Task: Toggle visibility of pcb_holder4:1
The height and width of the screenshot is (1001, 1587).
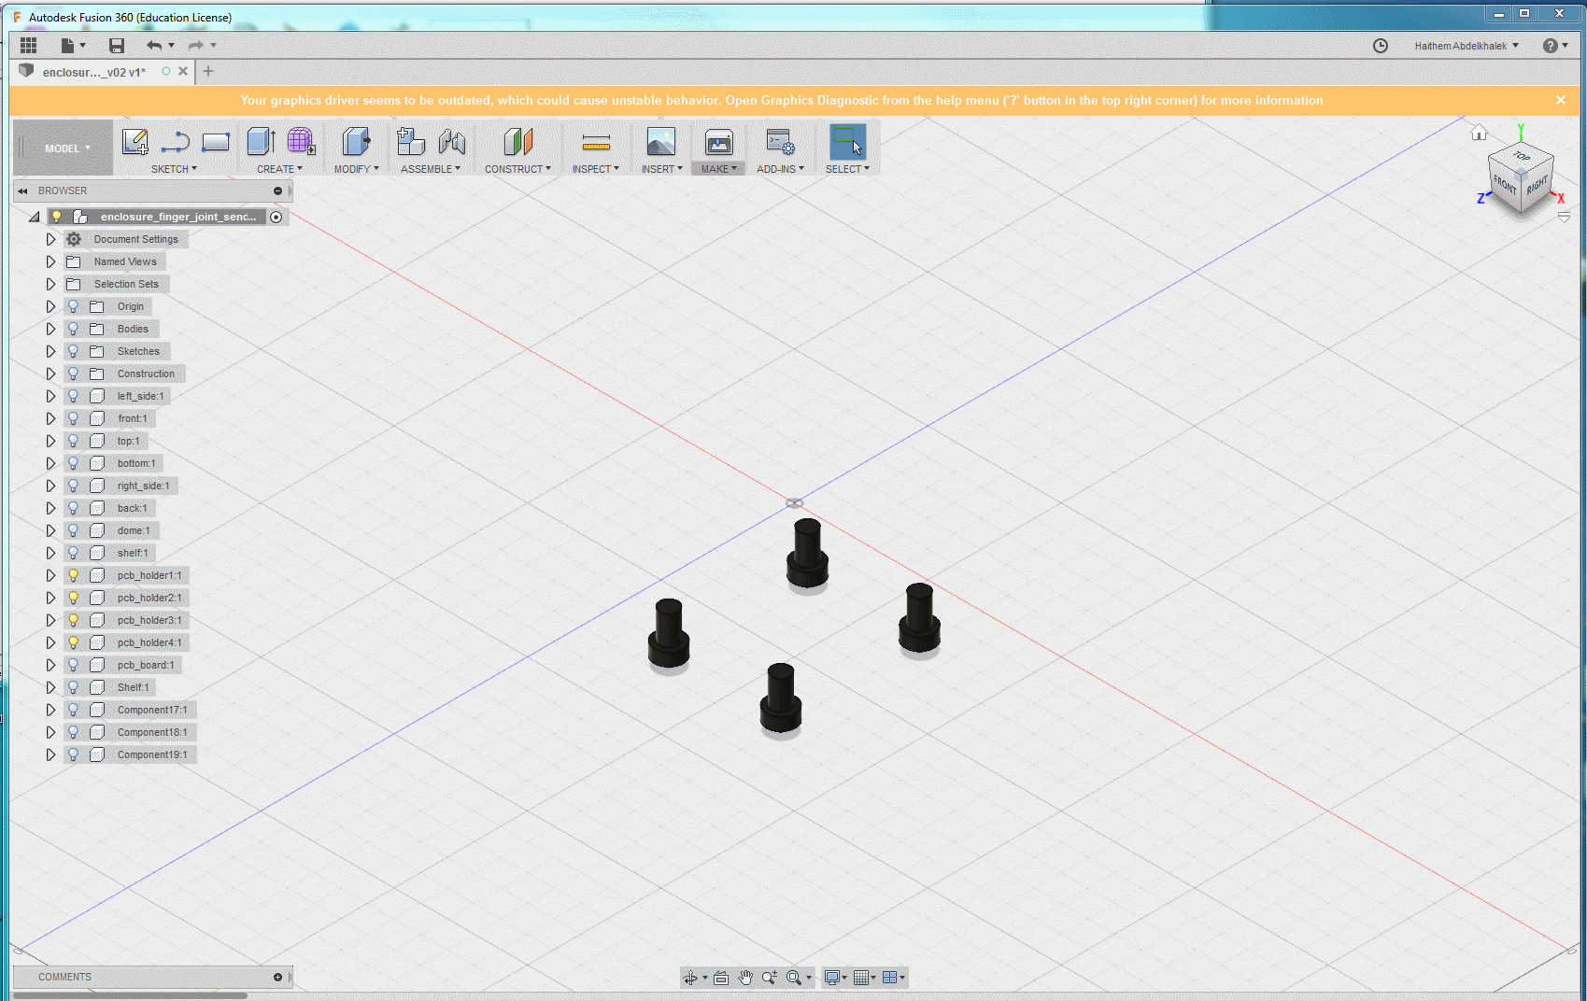Action: 73,642
